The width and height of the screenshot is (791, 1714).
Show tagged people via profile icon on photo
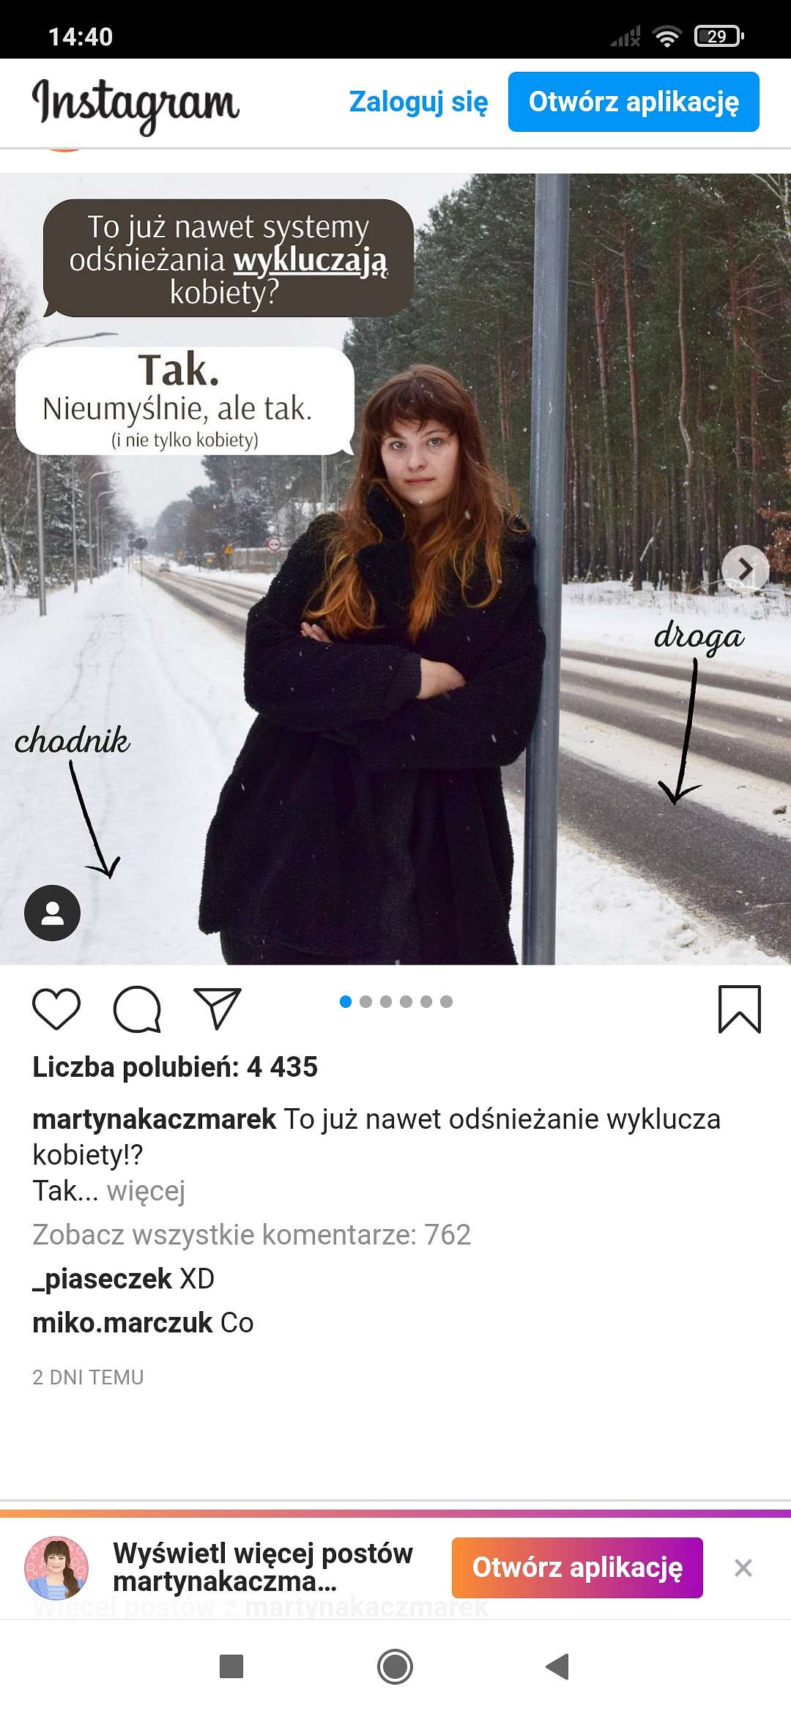tap(53, 913)
